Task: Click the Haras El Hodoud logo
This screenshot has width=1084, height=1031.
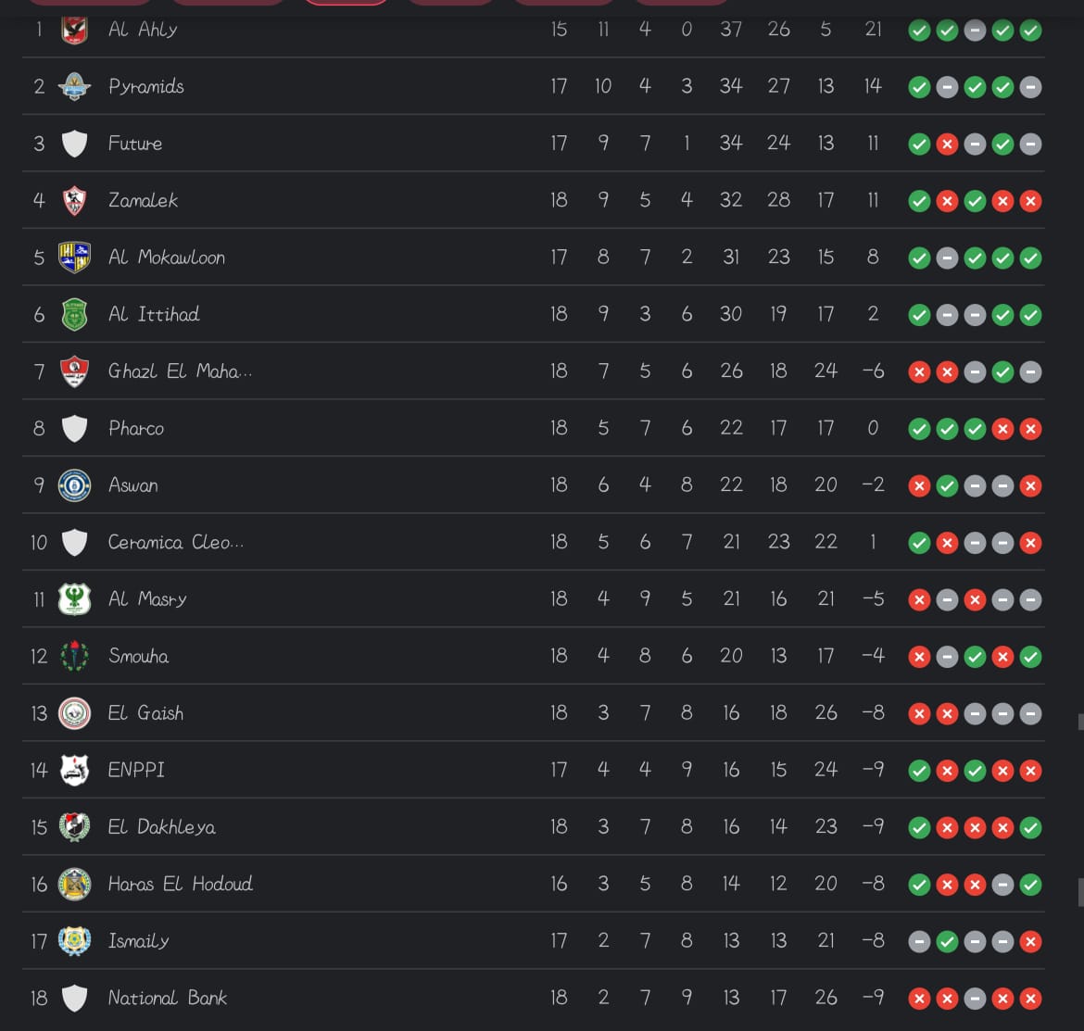Action: 74,884
